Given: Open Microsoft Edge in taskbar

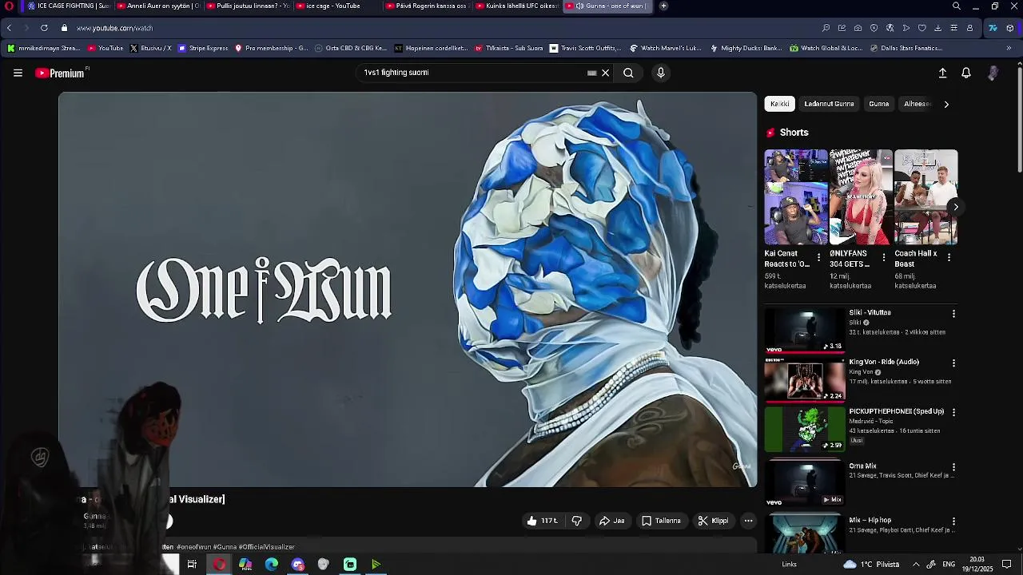Looking at the screenshot, I should click(272, 565).
